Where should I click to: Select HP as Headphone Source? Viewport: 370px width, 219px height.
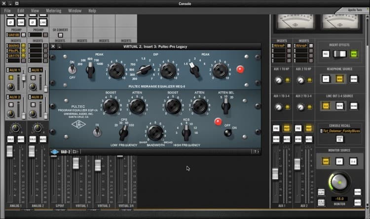coord(326,79)
